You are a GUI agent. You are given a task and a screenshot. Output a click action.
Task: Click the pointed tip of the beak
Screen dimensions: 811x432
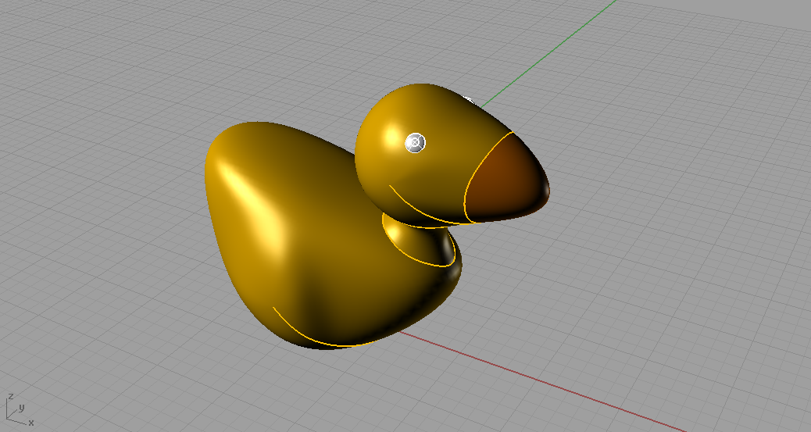tap(546, 190)
